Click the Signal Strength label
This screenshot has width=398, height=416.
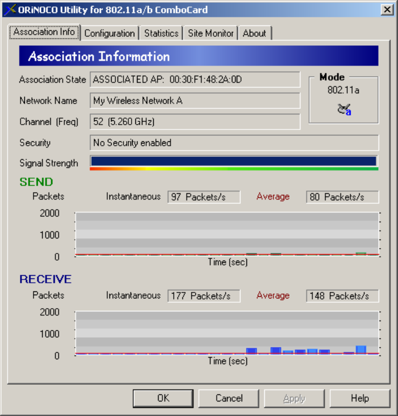pos(49,163)
